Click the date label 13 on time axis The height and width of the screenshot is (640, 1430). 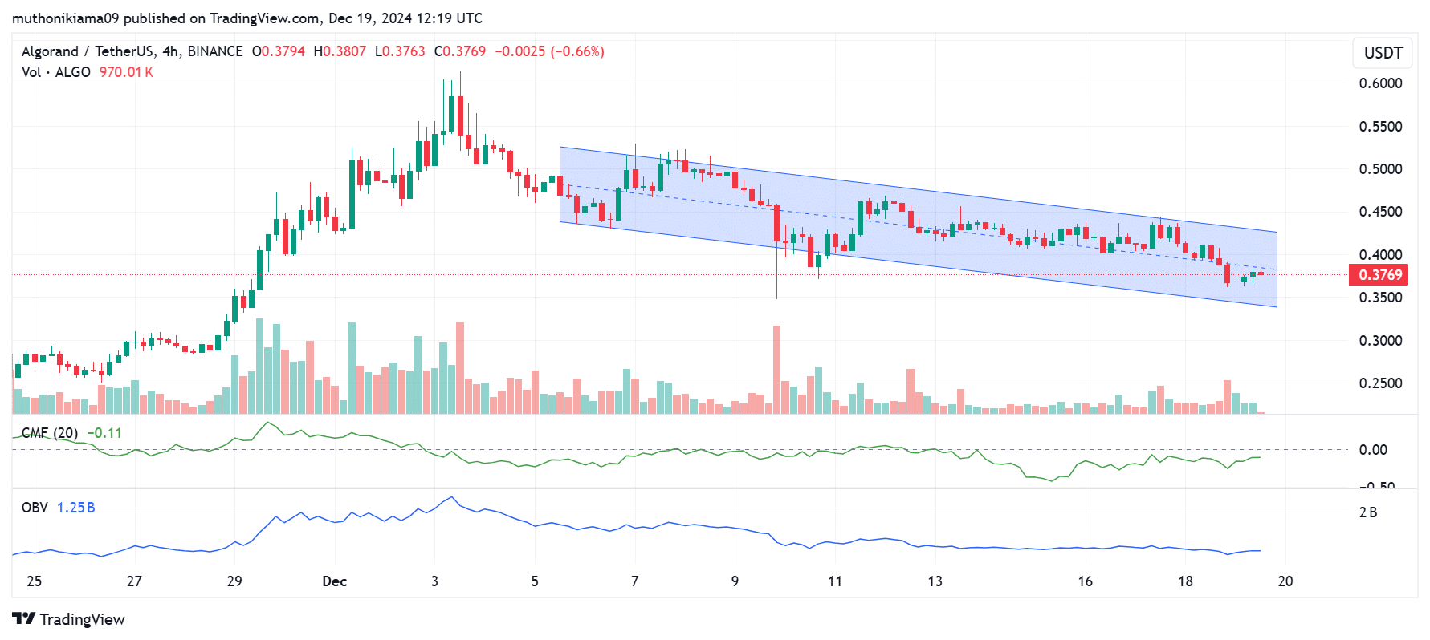point(935,581)
